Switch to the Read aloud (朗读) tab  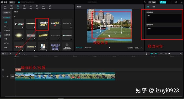click(x=154, y=7)
